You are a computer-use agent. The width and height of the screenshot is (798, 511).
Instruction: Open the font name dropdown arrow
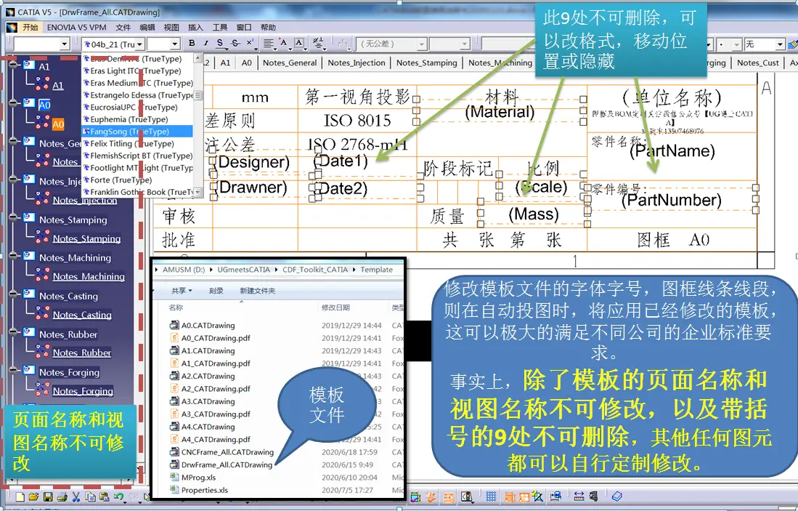[x=139, y=44]
